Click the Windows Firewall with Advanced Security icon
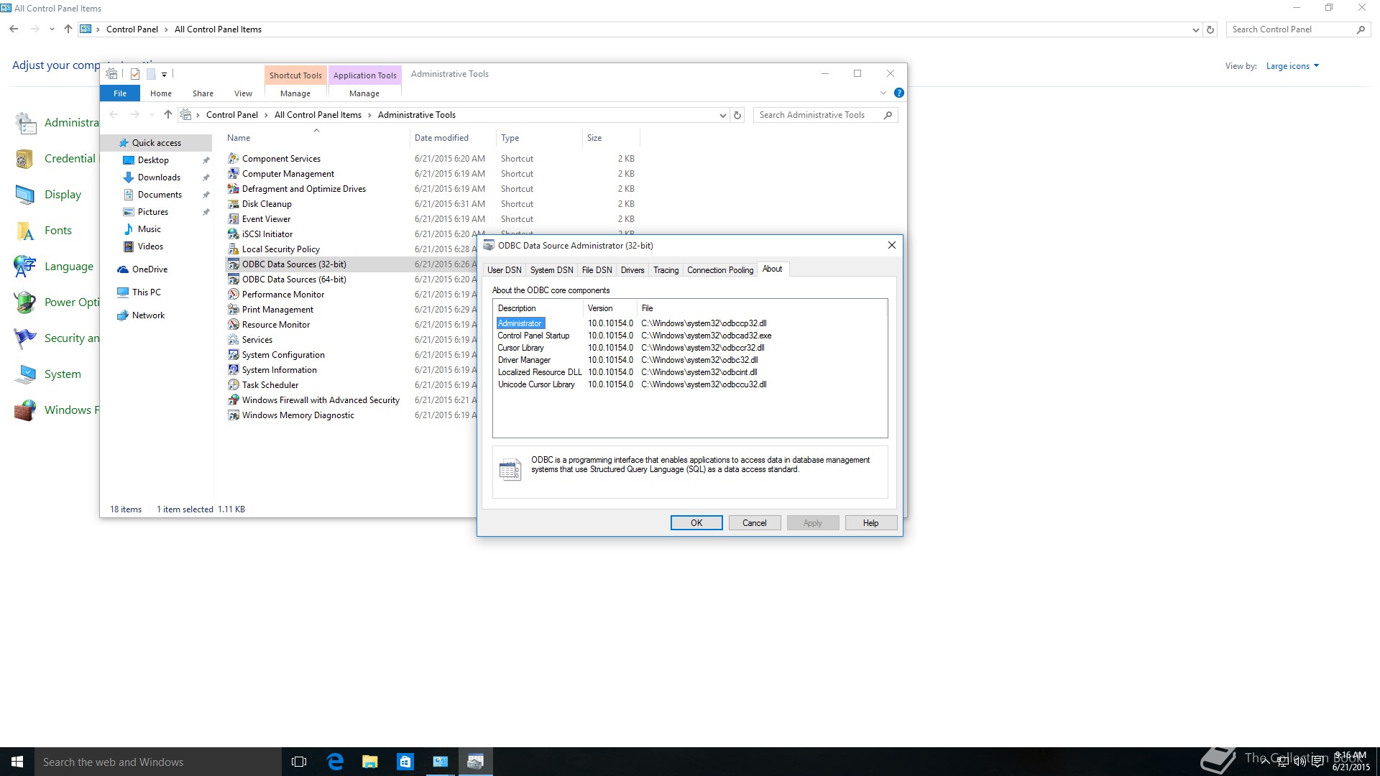 [x=233, y=400]
